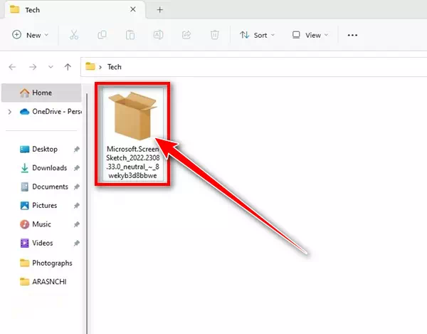
Task: Add a new tab with plus
Action: (160, 10)
